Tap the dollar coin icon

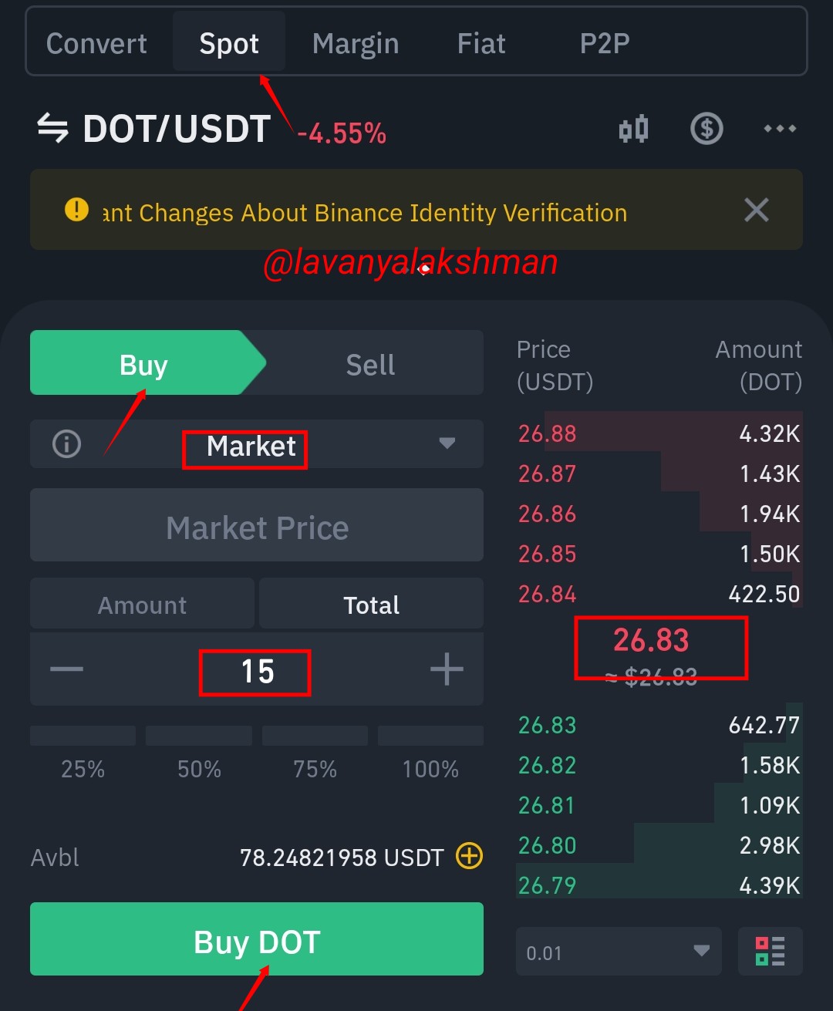tap(707, 128)
